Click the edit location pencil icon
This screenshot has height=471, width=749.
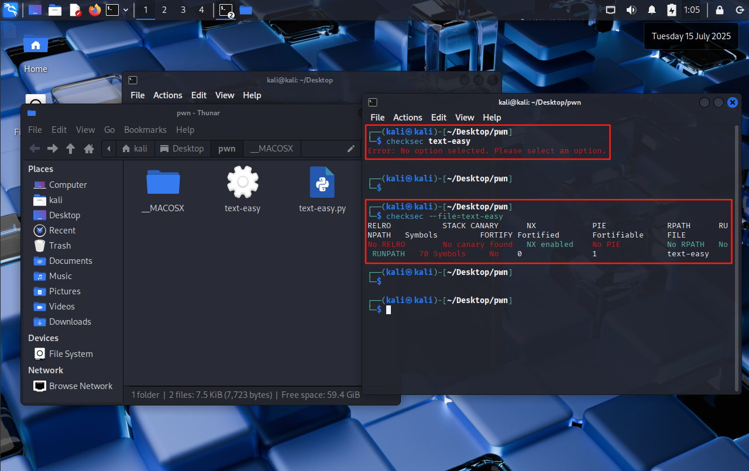pyautogui.click(x=351, y=149)
